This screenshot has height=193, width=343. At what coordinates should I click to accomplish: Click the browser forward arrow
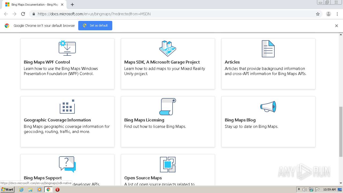14,14
